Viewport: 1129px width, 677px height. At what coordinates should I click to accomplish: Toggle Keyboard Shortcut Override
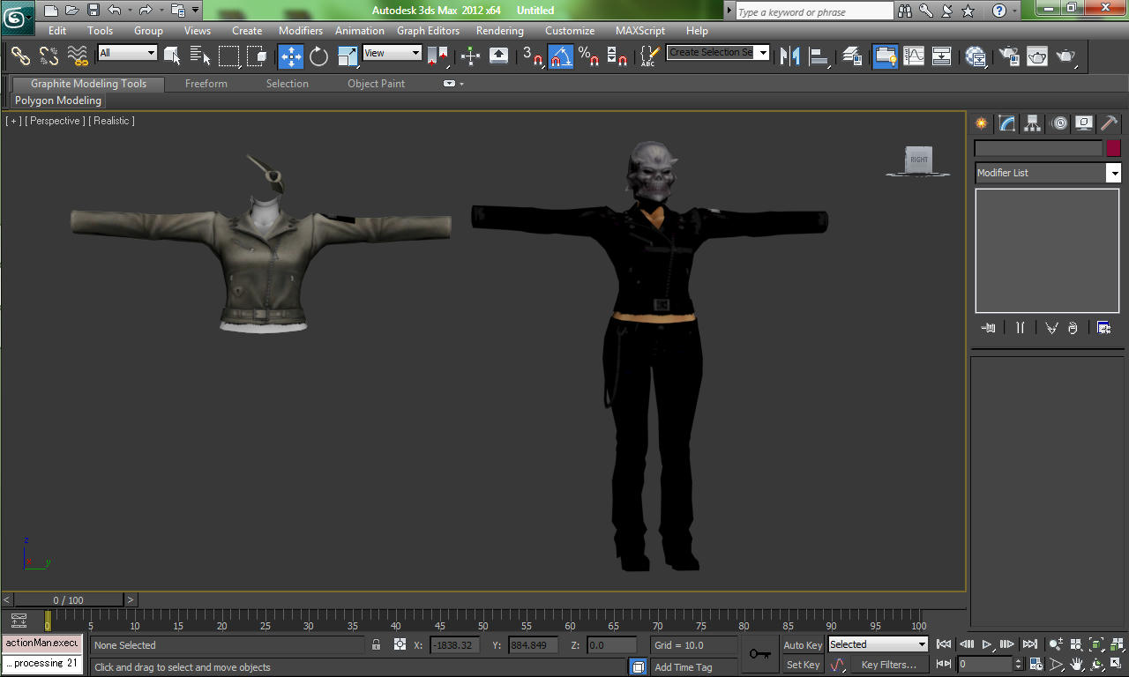tap(499, 56)
